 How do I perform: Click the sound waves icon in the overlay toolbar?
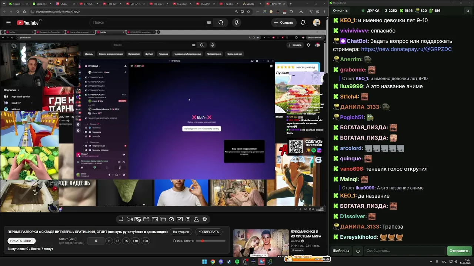point(130,219)
